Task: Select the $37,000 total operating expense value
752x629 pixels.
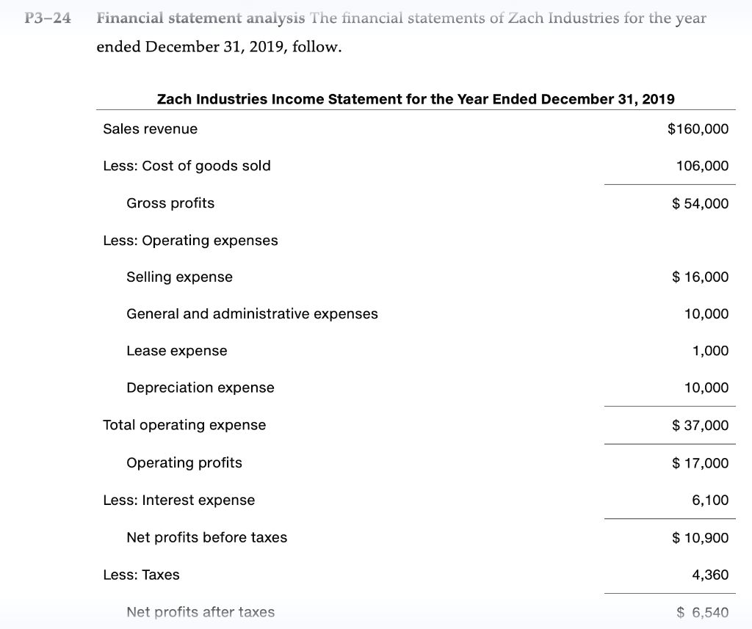Action: point(701,425)
